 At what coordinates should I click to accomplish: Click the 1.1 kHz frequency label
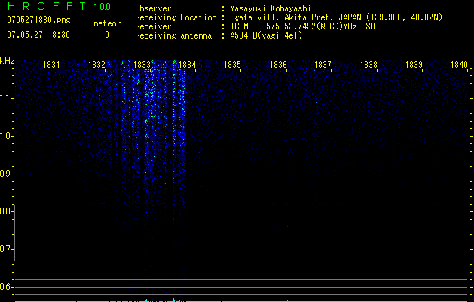tap(5, 98)
